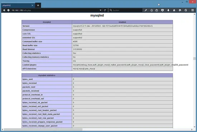Click the Loaded plugins label
Viewport: 197px width, 132px height.
tap(29, 65)
